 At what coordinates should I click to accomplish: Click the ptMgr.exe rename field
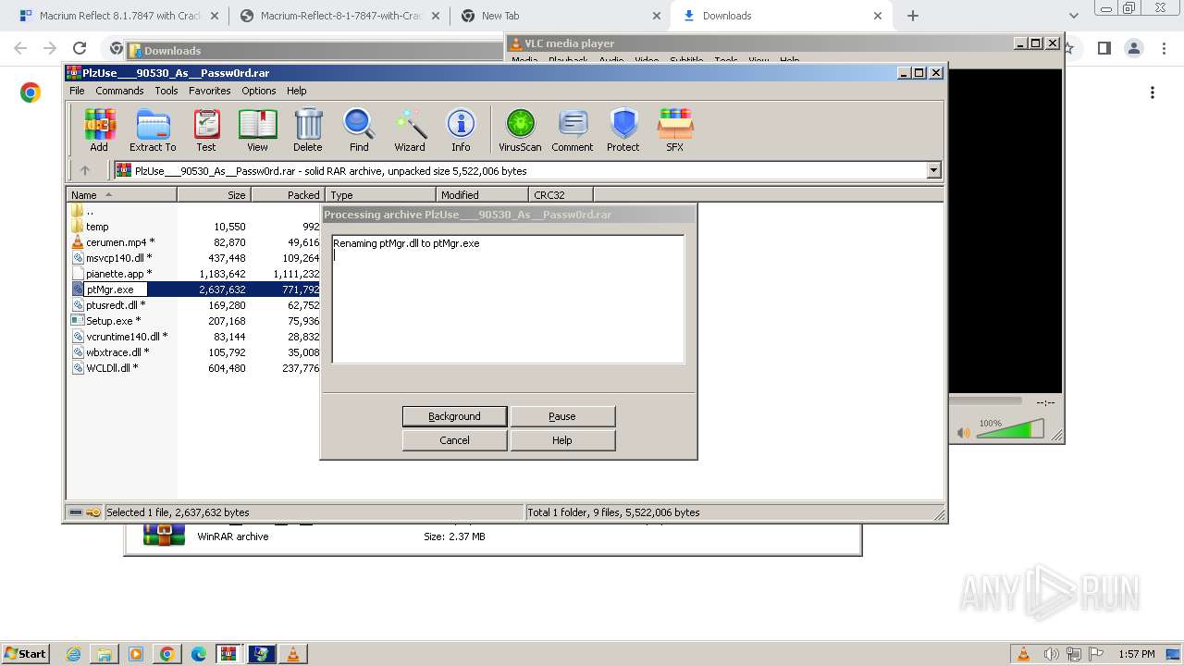(x=115, y=290)
